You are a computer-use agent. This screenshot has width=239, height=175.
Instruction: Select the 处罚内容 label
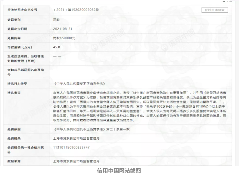(x=14, y=38)
